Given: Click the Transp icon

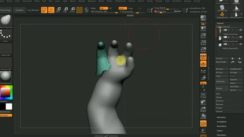Looking at the screenshot, I should [203, 131].
